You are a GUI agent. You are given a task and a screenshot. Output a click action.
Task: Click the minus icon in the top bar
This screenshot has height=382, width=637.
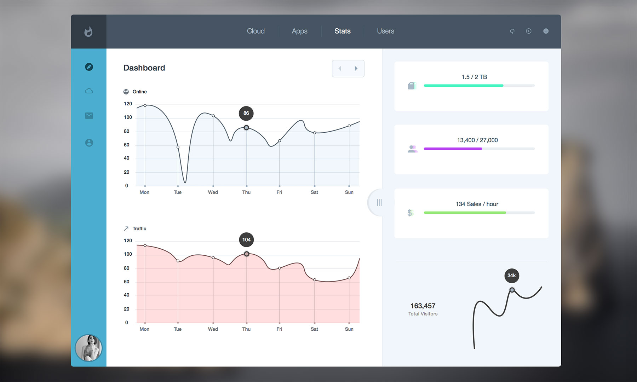click(x=546, y=31)
